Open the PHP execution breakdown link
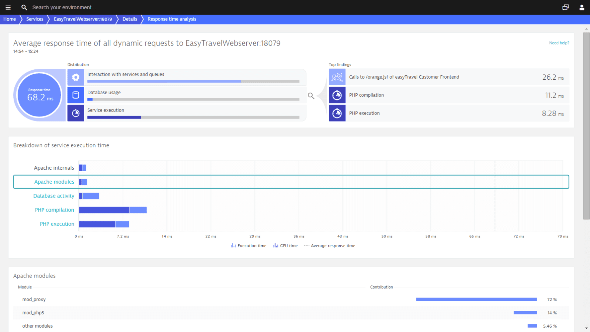590x332 pixels. click(57, 224)
